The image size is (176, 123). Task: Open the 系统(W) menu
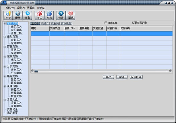click(x=10, y=8)
